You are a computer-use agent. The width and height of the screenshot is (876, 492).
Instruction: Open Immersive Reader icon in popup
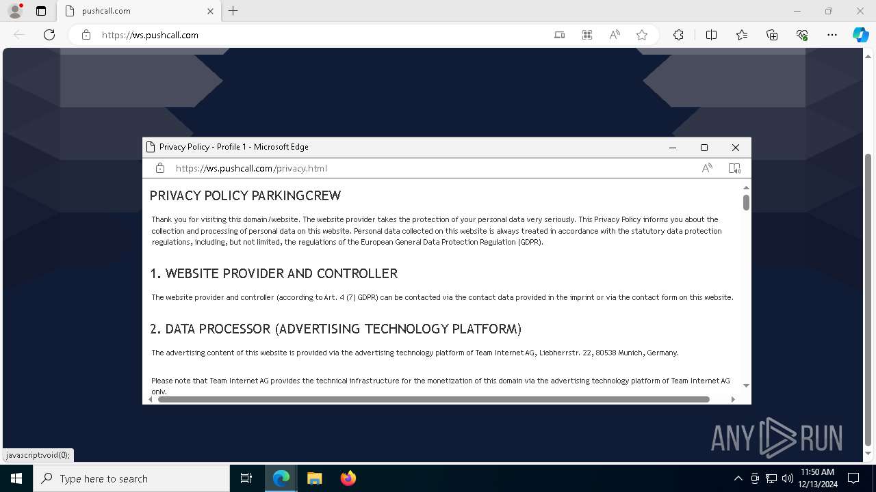pos(734,168)
